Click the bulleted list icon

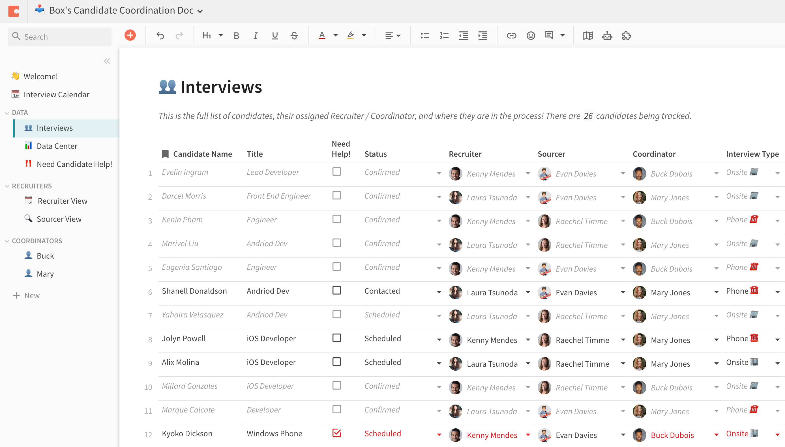click(x=424, y=36)
